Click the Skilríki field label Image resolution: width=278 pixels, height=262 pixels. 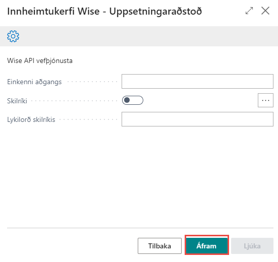pos(17,101)
